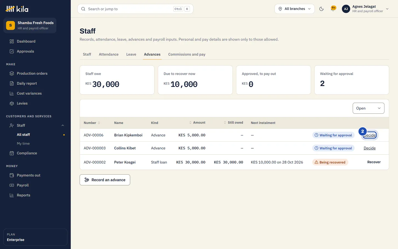398x249 pixels.
Task: Expand the Open status filter dropdown
Action: click(368, 108)
